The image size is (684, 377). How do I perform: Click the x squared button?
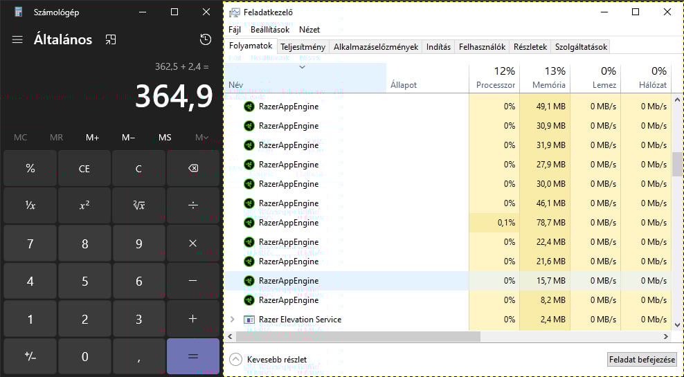pyautogui.click(x=84, y=205)
